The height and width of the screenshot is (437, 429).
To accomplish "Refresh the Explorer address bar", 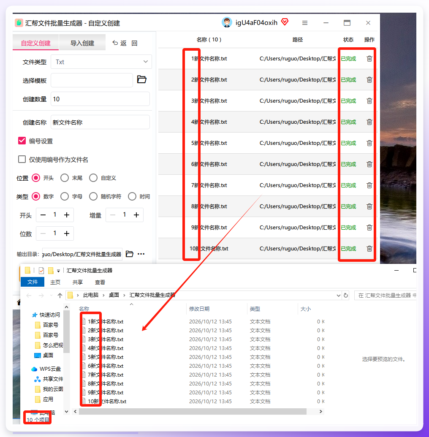I will [x=346, y=295].
